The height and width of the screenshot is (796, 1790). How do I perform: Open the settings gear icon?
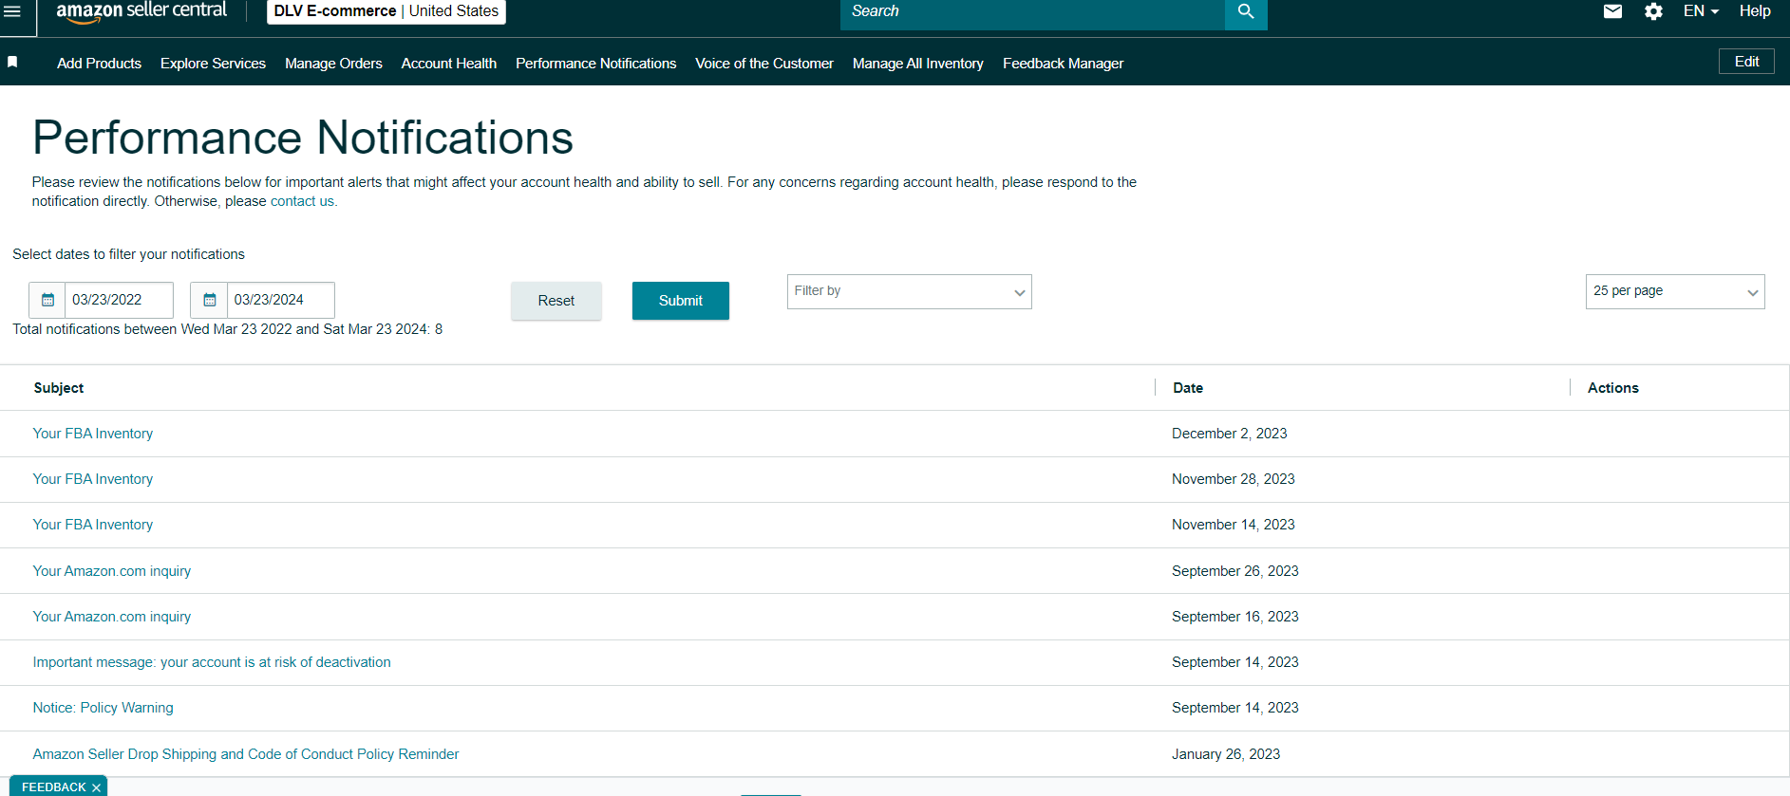tap(1653, 11)
